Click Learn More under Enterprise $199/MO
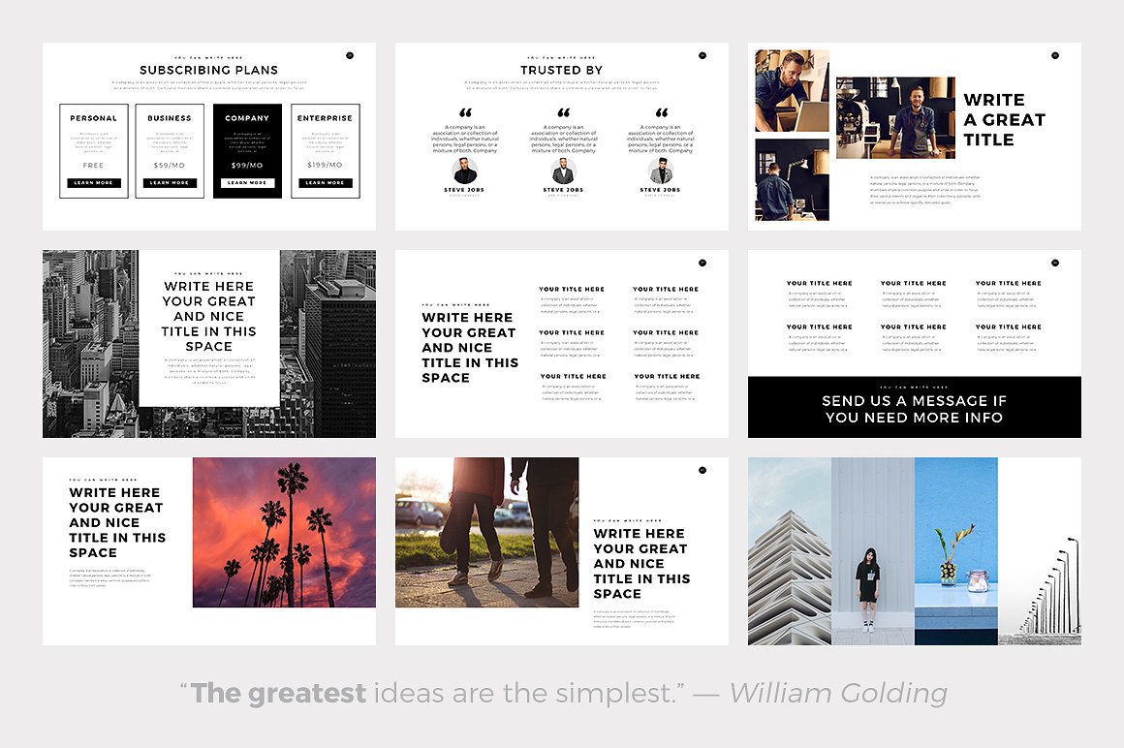Viewport: 1124px width, 748px height. coord(325,183)
